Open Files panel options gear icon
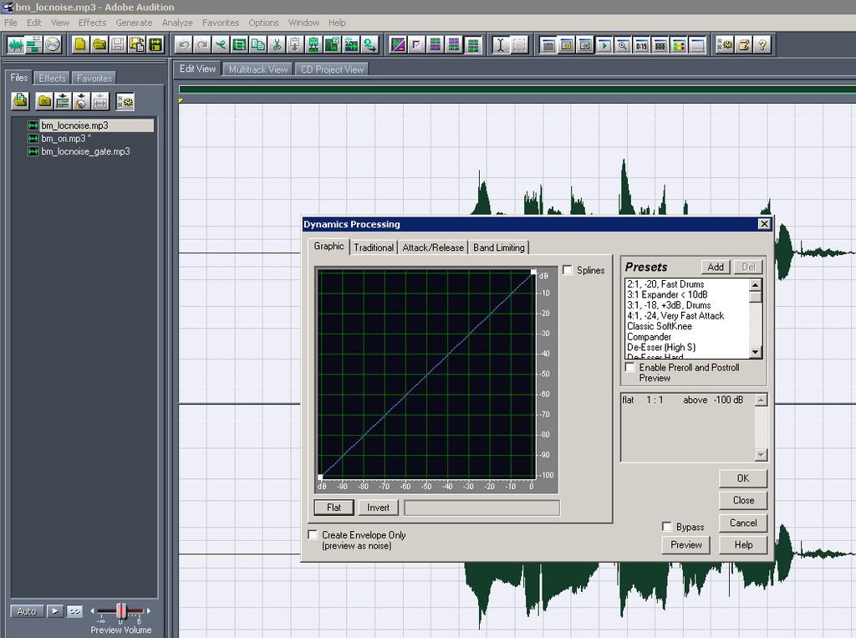 125,101
